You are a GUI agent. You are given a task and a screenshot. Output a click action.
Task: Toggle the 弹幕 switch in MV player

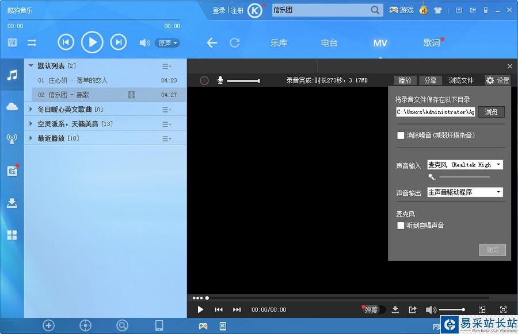pyautogui.click(x=373, y=310)
